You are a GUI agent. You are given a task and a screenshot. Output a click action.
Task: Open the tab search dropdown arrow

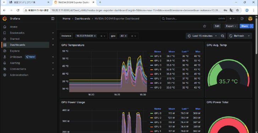point(4,2)
